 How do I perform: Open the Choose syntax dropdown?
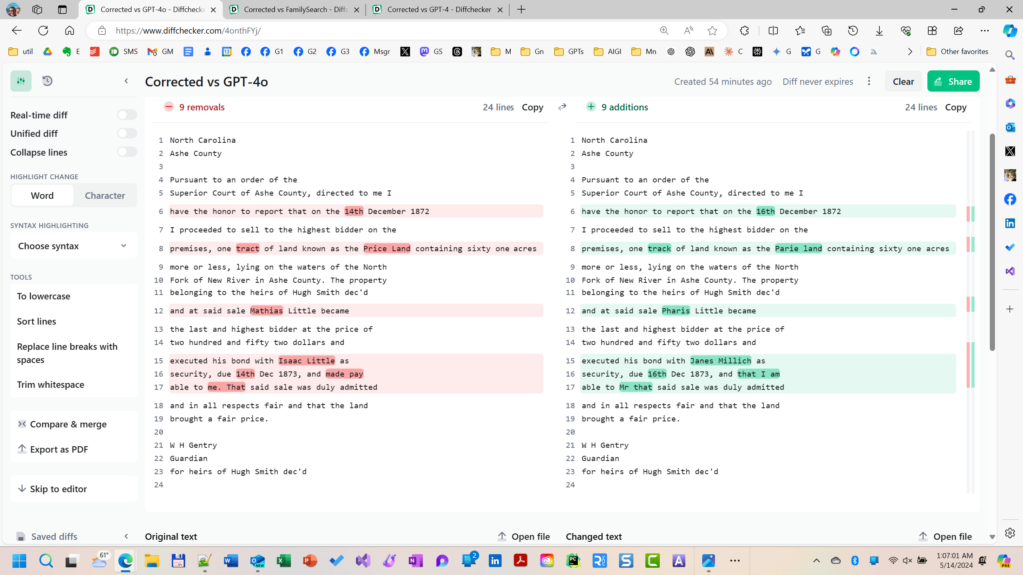69,245
